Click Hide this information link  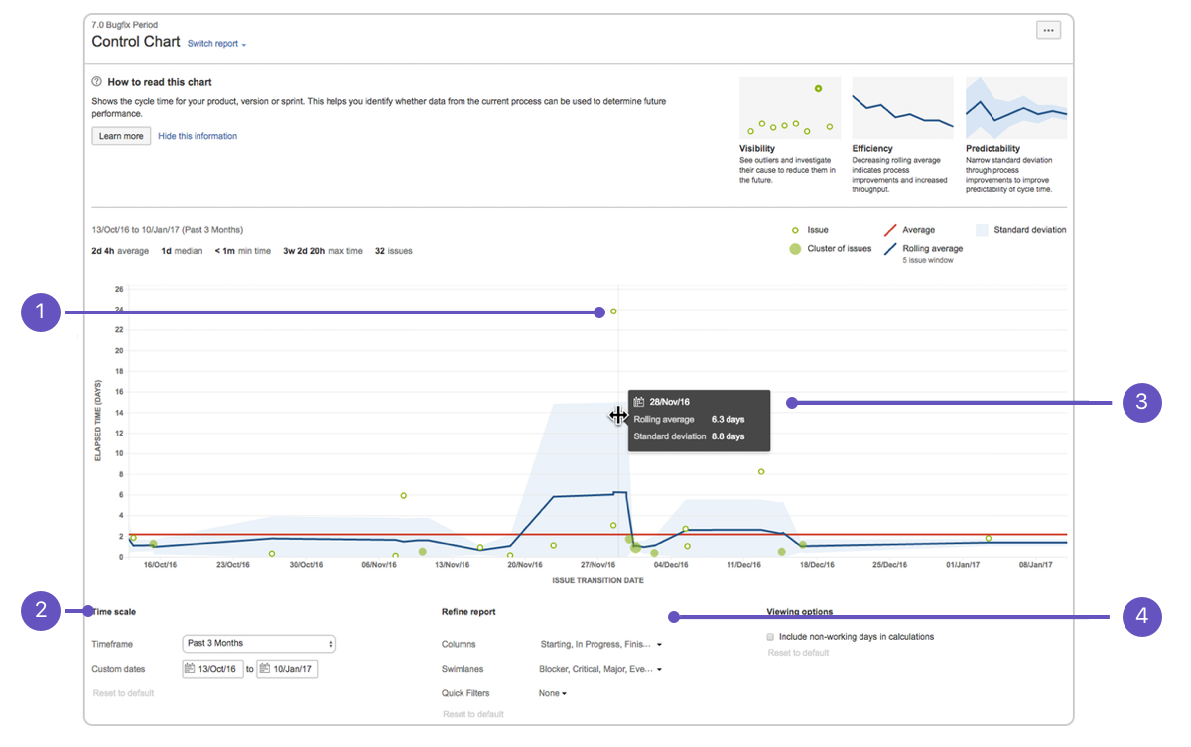[198, 136]
